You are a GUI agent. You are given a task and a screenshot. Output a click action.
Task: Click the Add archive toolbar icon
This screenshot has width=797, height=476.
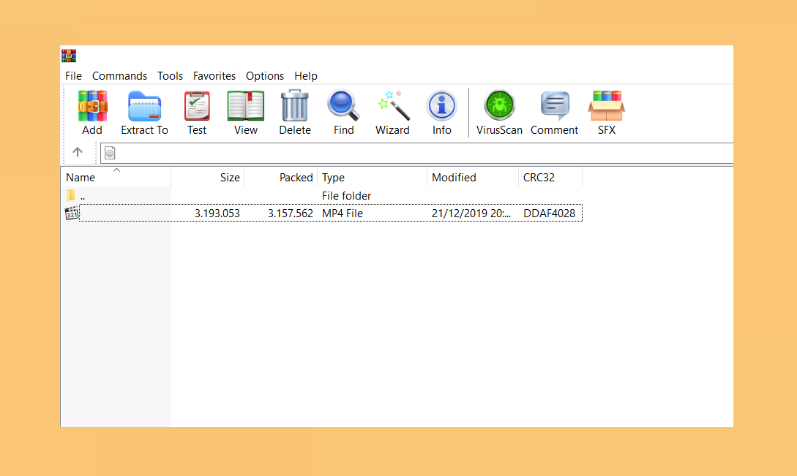[x=92, y=106]
